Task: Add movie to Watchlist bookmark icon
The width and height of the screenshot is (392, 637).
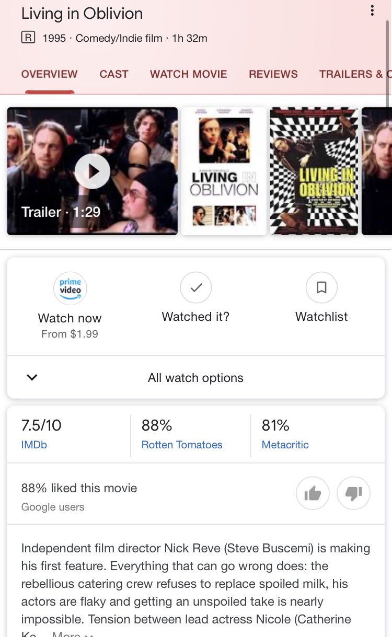Action: click(321, 287)
